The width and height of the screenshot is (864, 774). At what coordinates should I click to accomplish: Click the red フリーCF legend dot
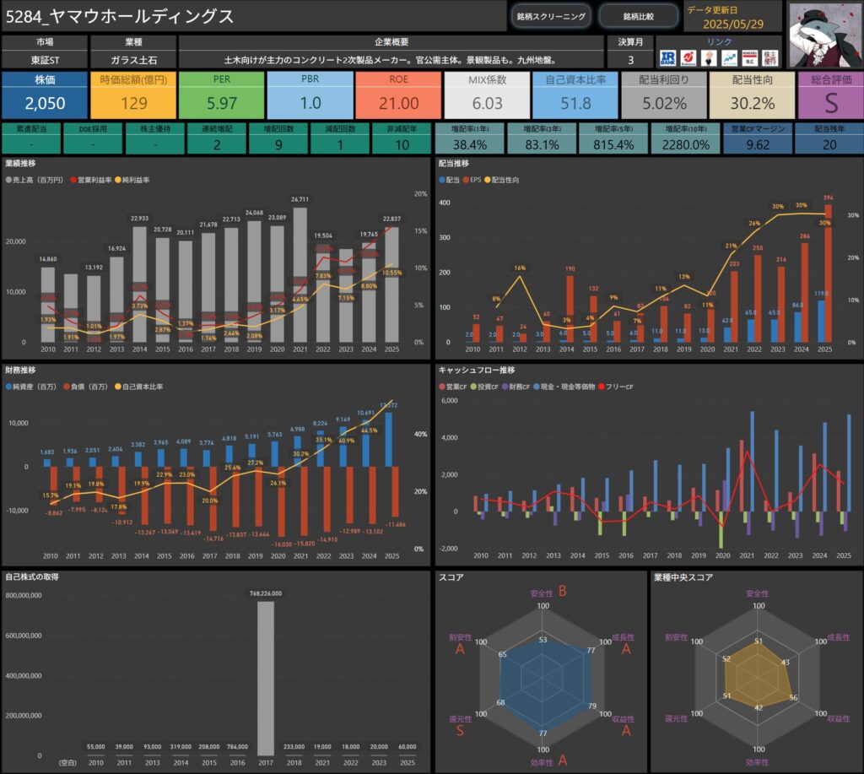(x=601, y=387)
